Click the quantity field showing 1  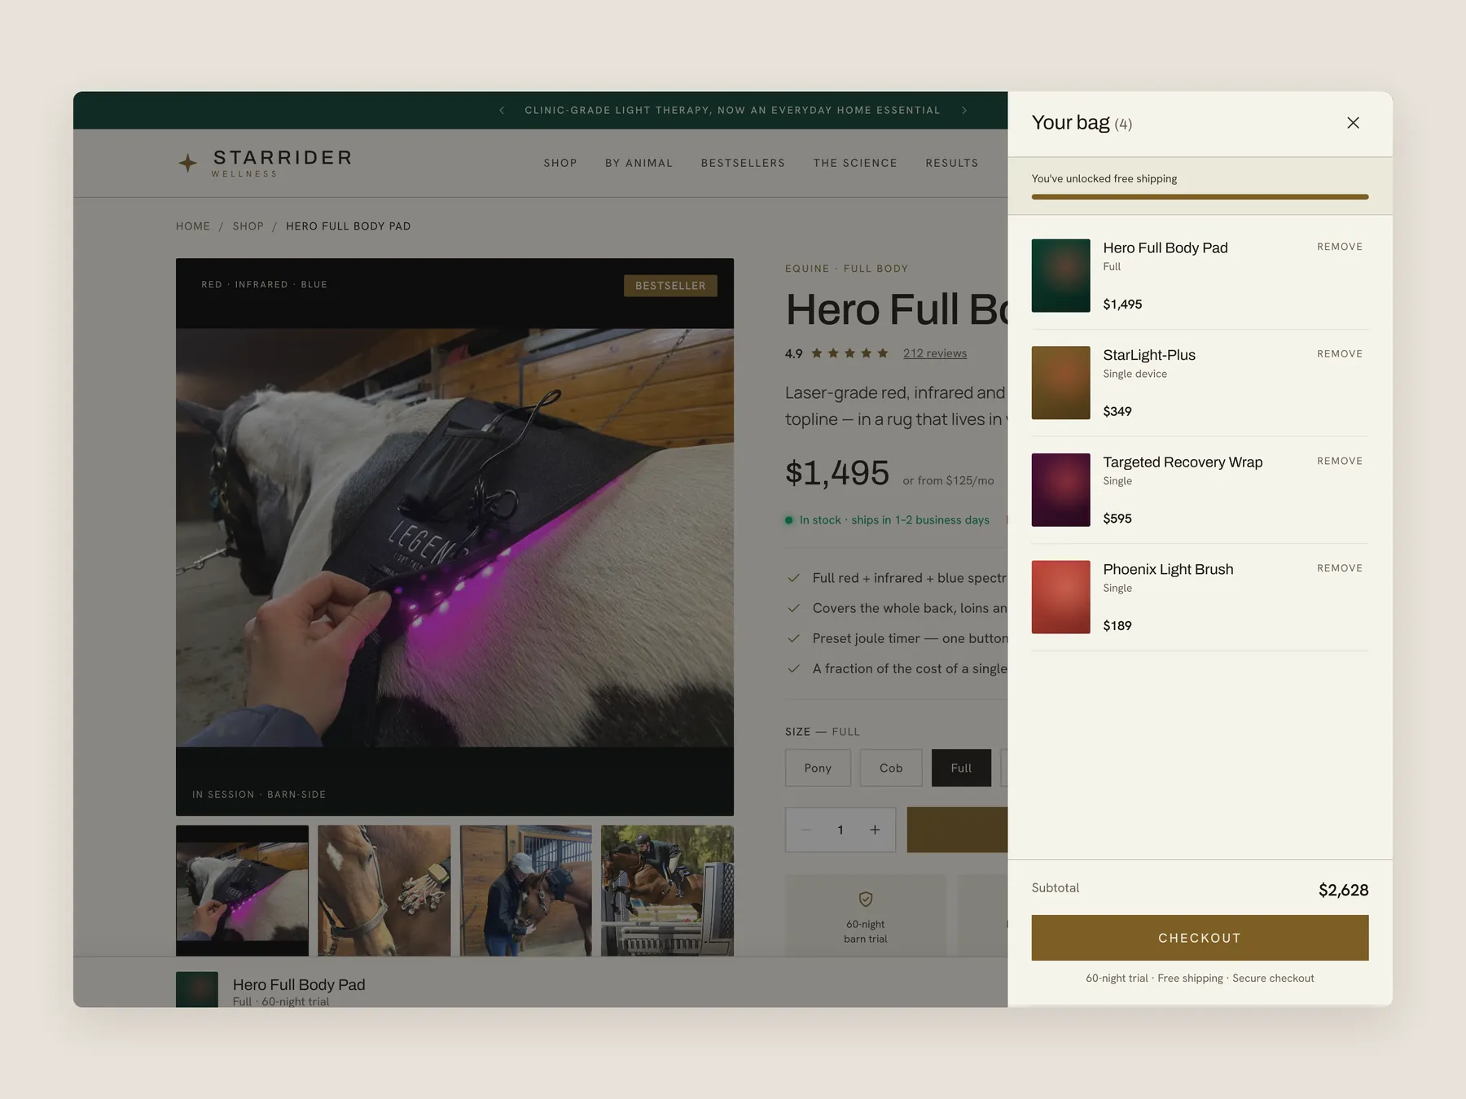coord(841,830)
